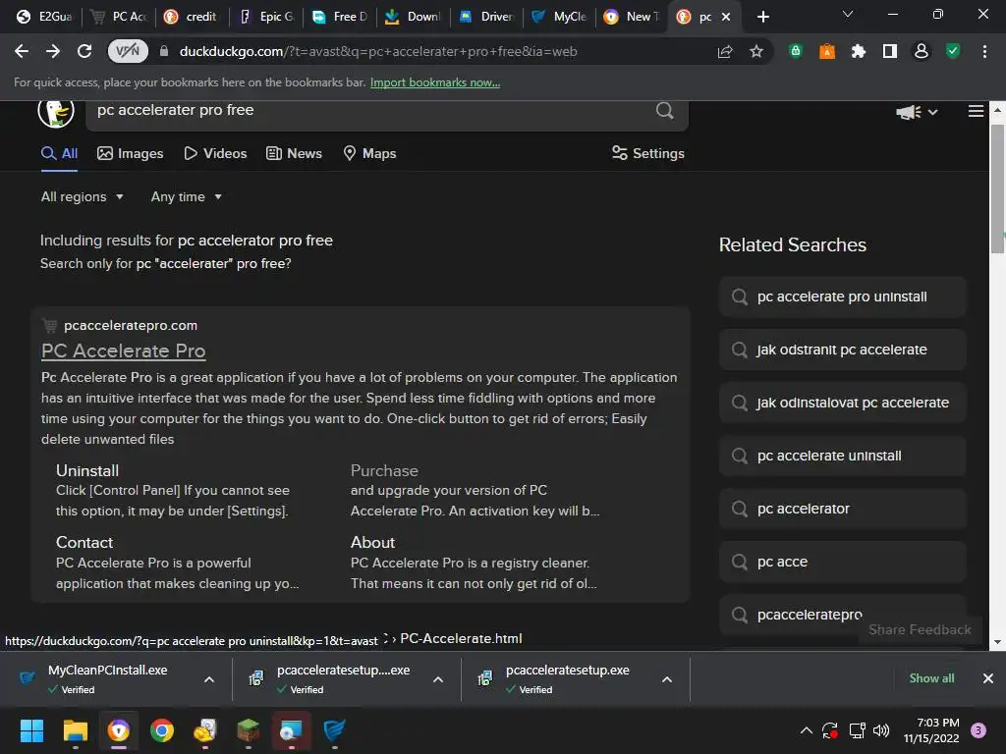
Task: Open the browser three-dot menu
Action: (984, 51)
